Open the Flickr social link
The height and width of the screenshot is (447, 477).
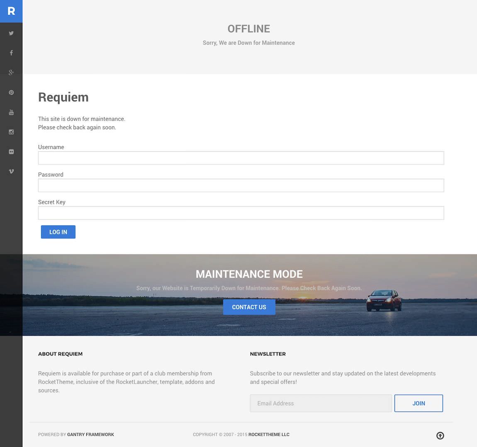point(11,152)
